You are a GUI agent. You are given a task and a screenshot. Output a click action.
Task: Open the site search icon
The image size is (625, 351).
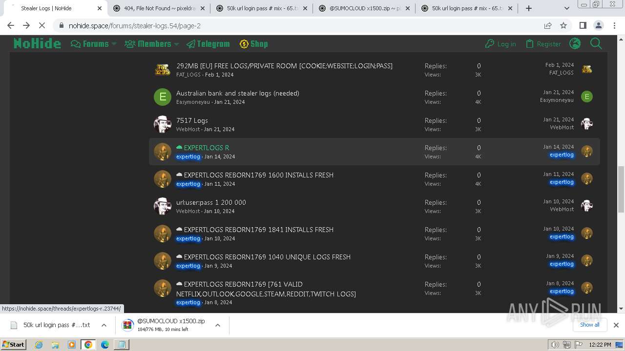click(596, 44)
